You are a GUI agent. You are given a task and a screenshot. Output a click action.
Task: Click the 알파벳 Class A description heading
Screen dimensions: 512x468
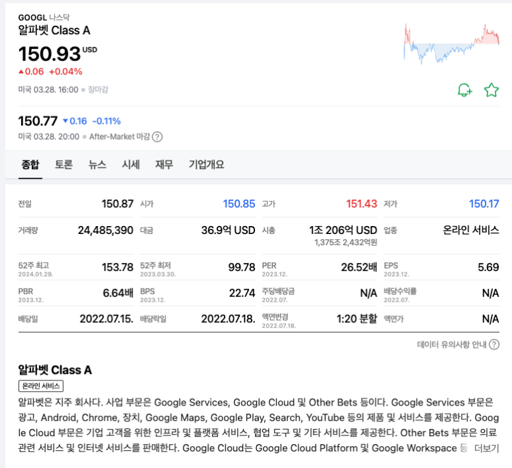coord(55,370)
